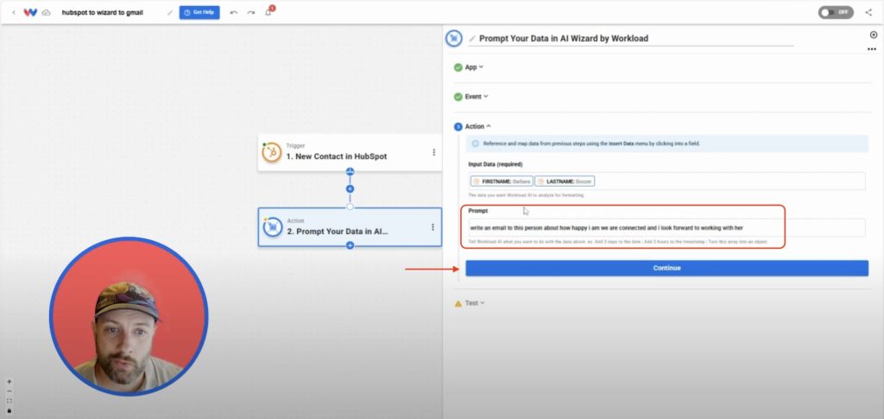Go back with the top-left arrow
This screenshot has height=419, width=884.
click(14, 12)
